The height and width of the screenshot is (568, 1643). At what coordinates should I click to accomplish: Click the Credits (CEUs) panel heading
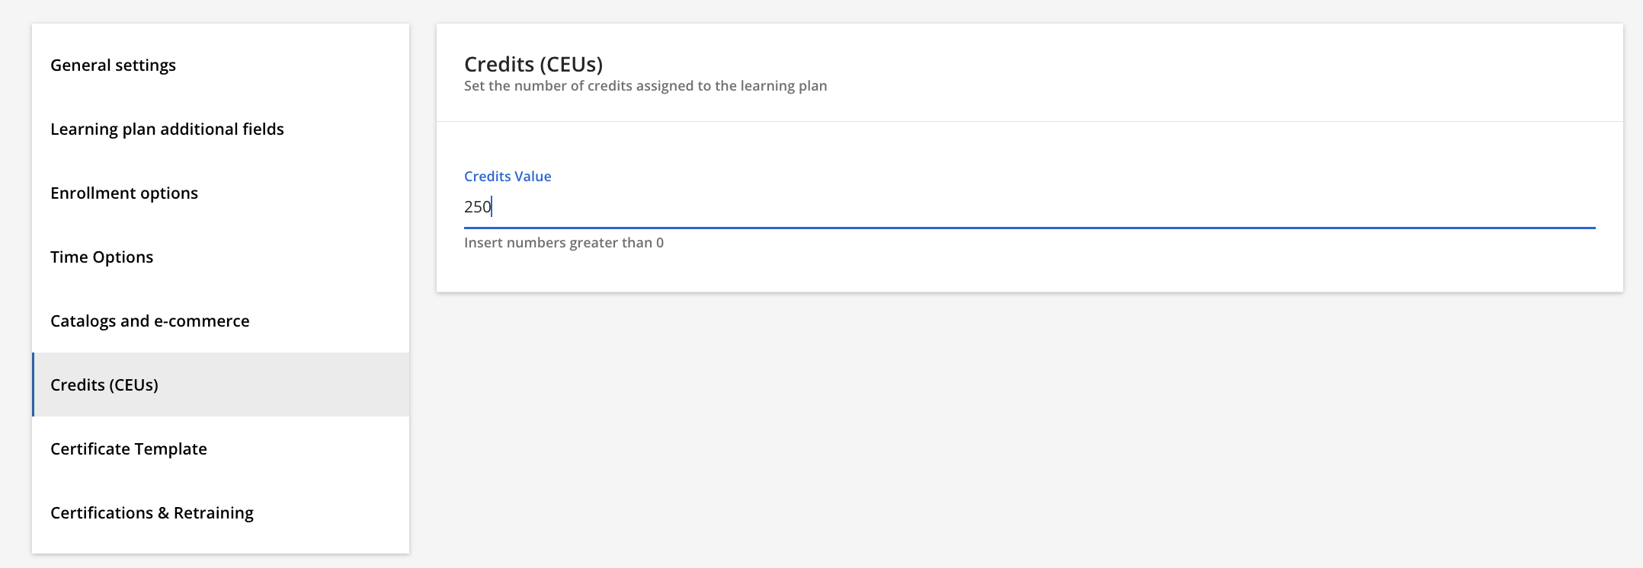coord(533,65)
